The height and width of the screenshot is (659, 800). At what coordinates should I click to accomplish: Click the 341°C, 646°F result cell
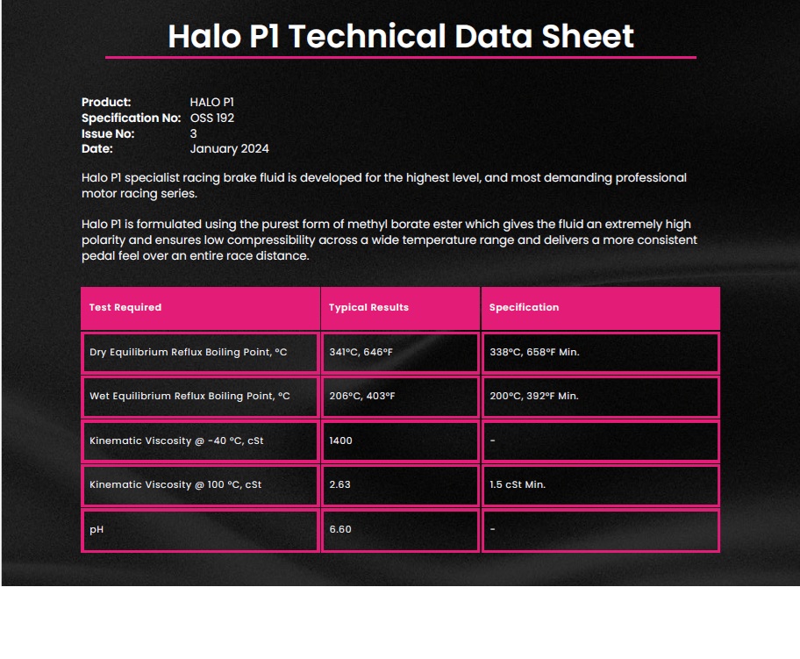(x=401, y=352)
